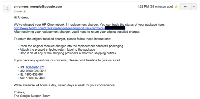Click the sender's profile avatar icon
The width and height of the screenshot is (200, 99).
tap(7, 8)
